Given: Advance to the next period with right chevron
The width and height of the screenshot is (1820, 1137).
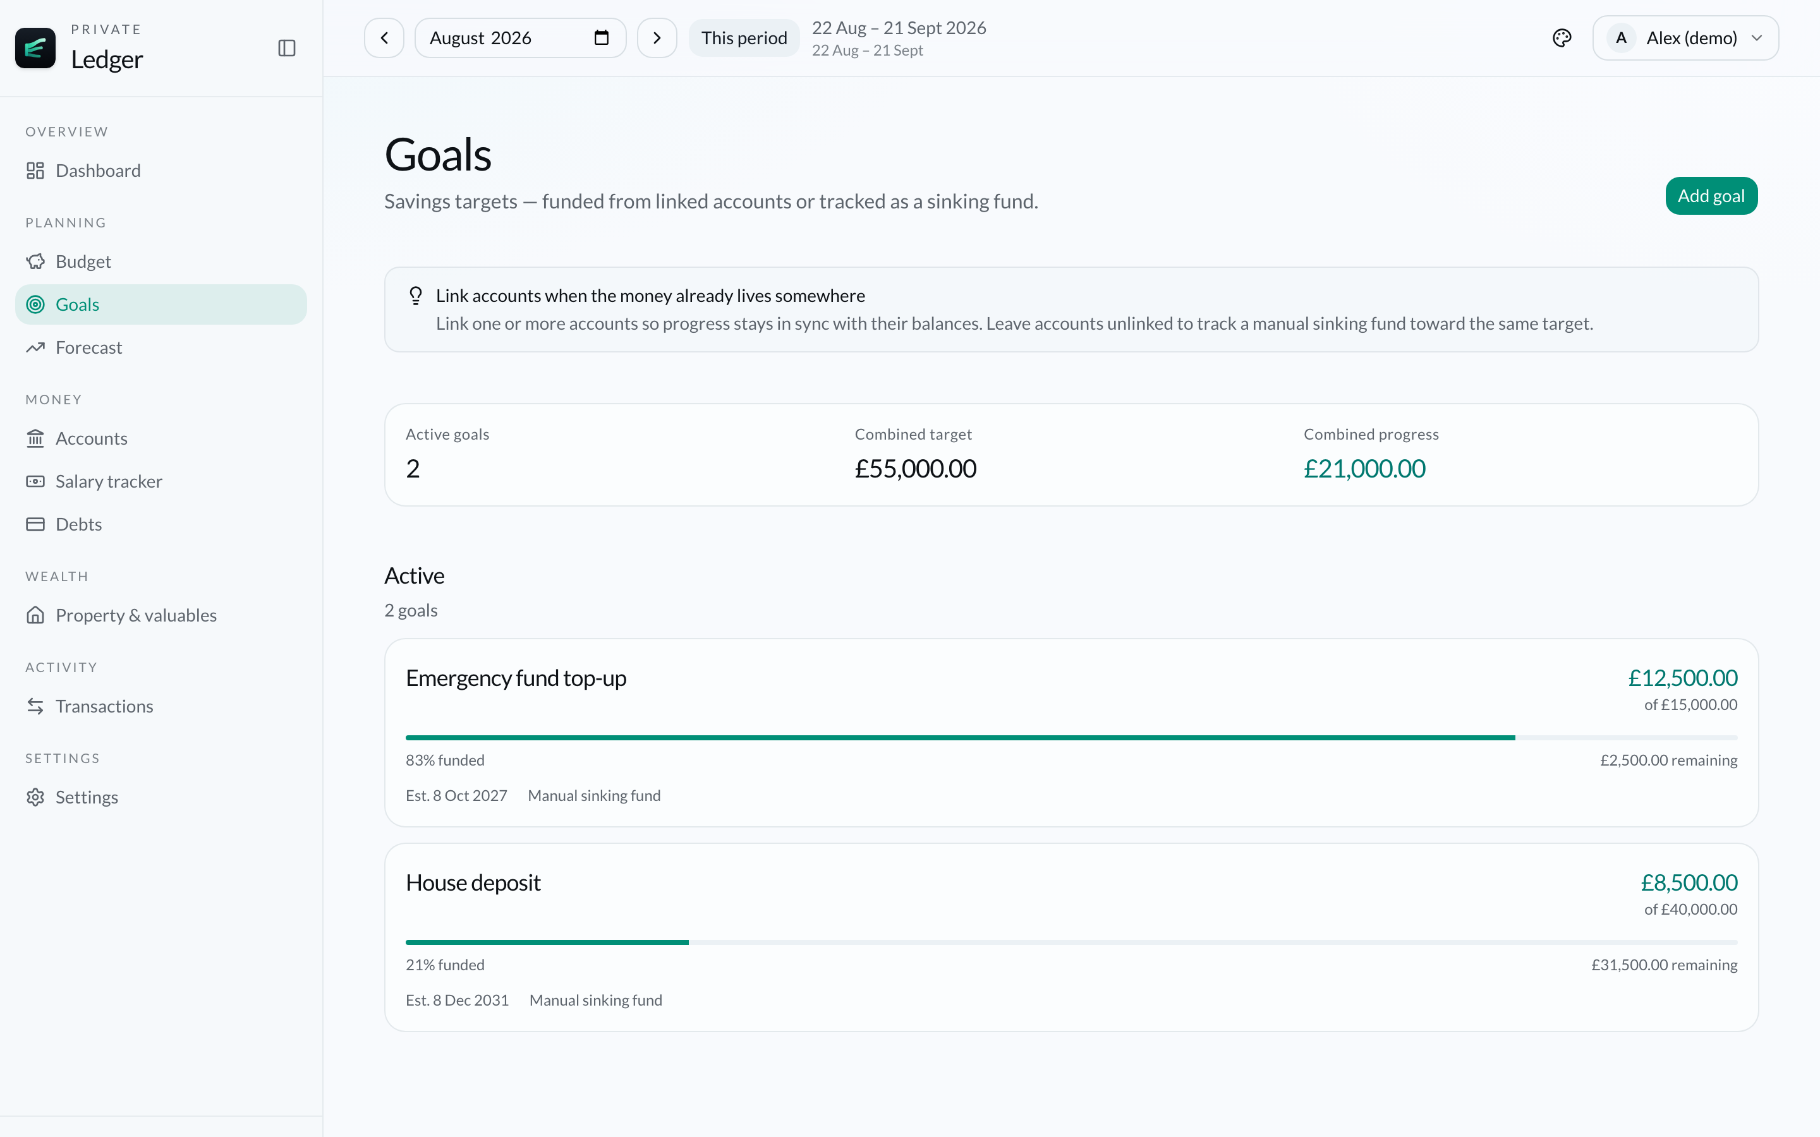Looking at the screenshot, I should tap(657, 38).
